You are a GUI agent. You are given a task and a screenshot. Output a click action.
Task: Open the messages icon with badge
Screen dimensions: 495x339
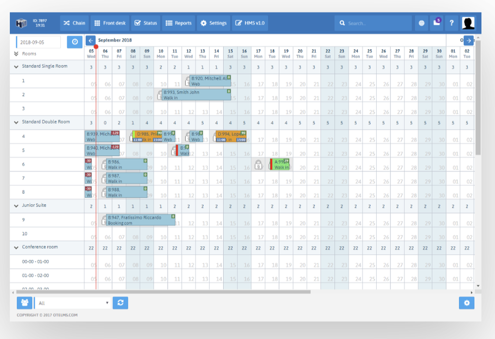(437, 23)
